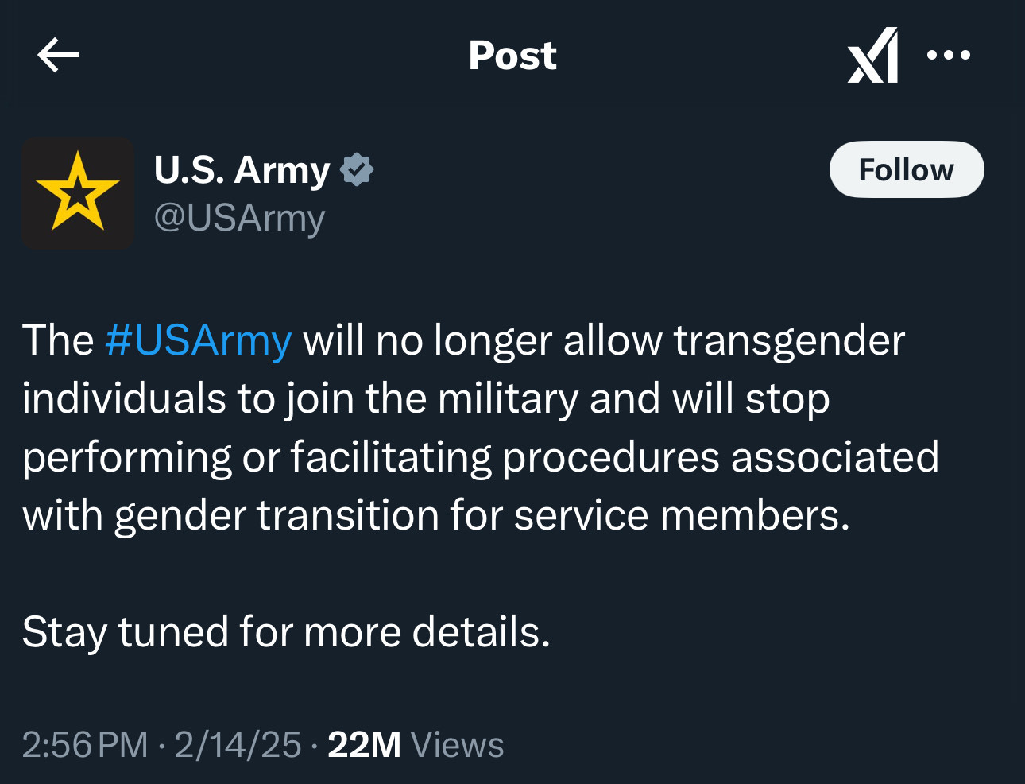Go back using the left arrow
Image resolution: width=1025 pixels, height=784 pixels.
coord(58,55)
